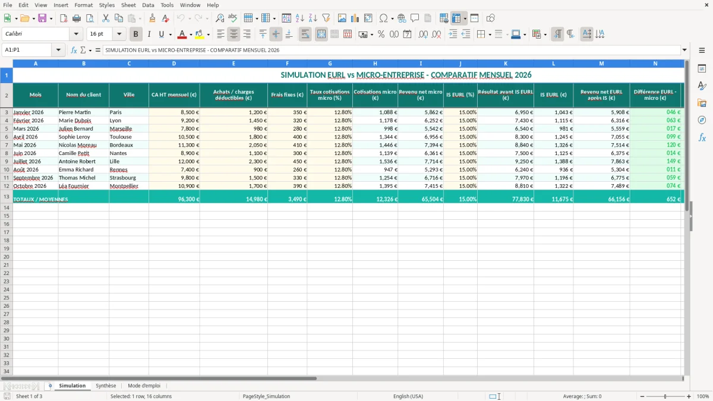Toggle Underline formatting
This screenshot has height=401, width=713.
click(x=161, y=34)
